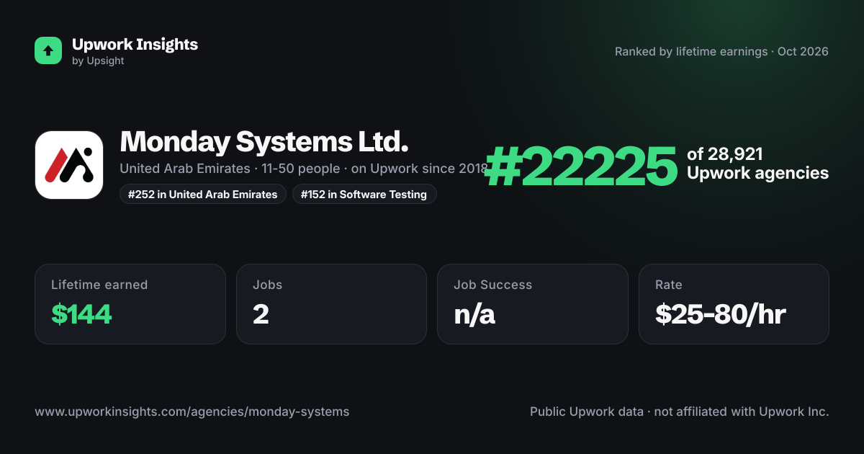Click the Job Success label
Screen dimensions: 864x454
point(493,285)
